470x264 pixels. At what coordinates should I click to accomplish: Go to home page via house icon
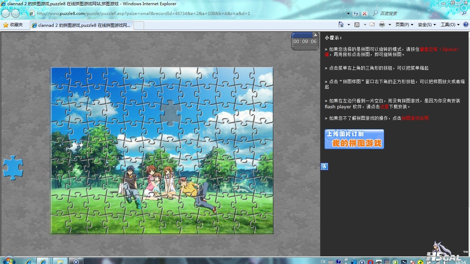(x=341, y=25)
